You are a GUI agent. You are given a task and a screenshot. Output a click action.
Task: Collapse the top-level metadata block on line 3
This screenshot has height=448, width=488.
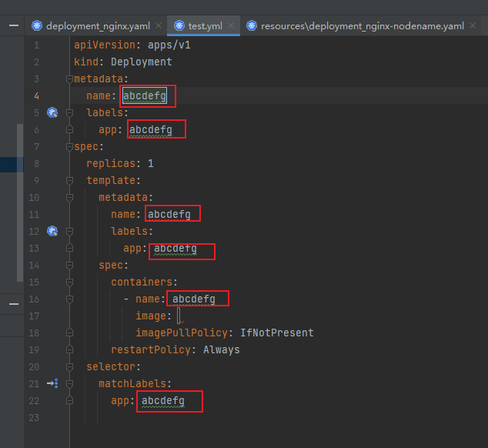(x=69, y=79)
